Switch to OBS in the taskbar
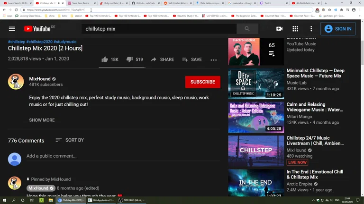 pyautogui.click(x=132, y=200)
